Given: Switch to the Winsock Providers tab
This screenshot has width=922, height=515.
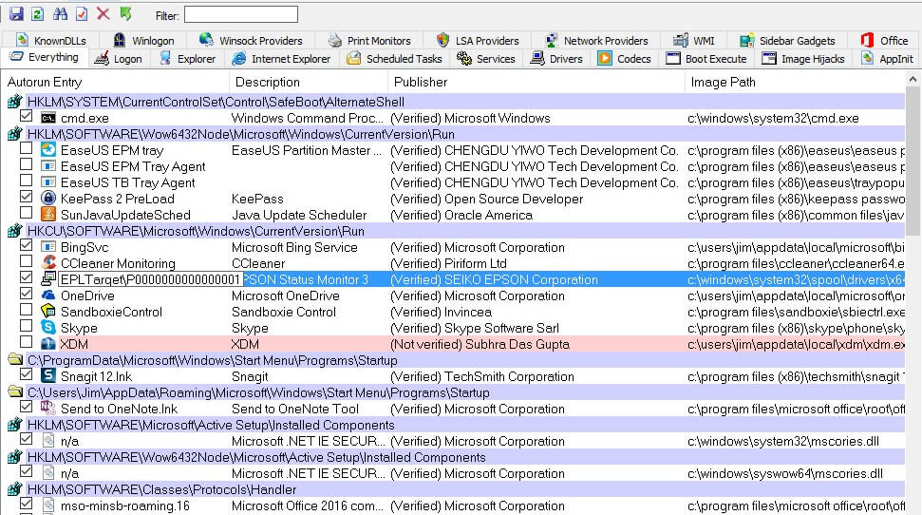Looking at the screenshot, I should click(x=251, y=41).
